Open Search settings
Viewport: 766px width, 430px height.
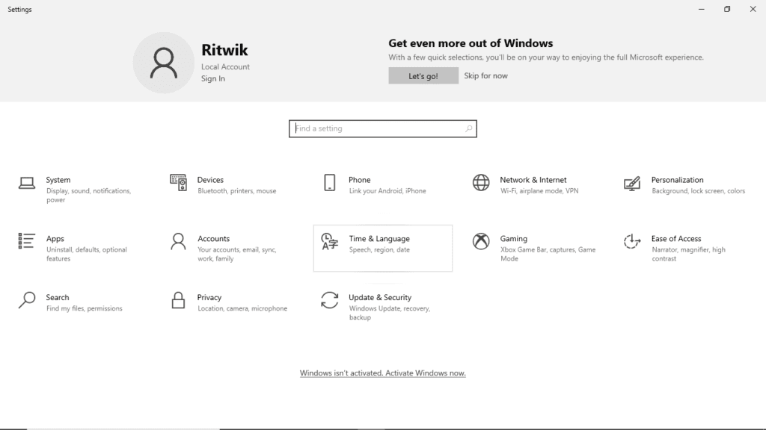(58, 302)
